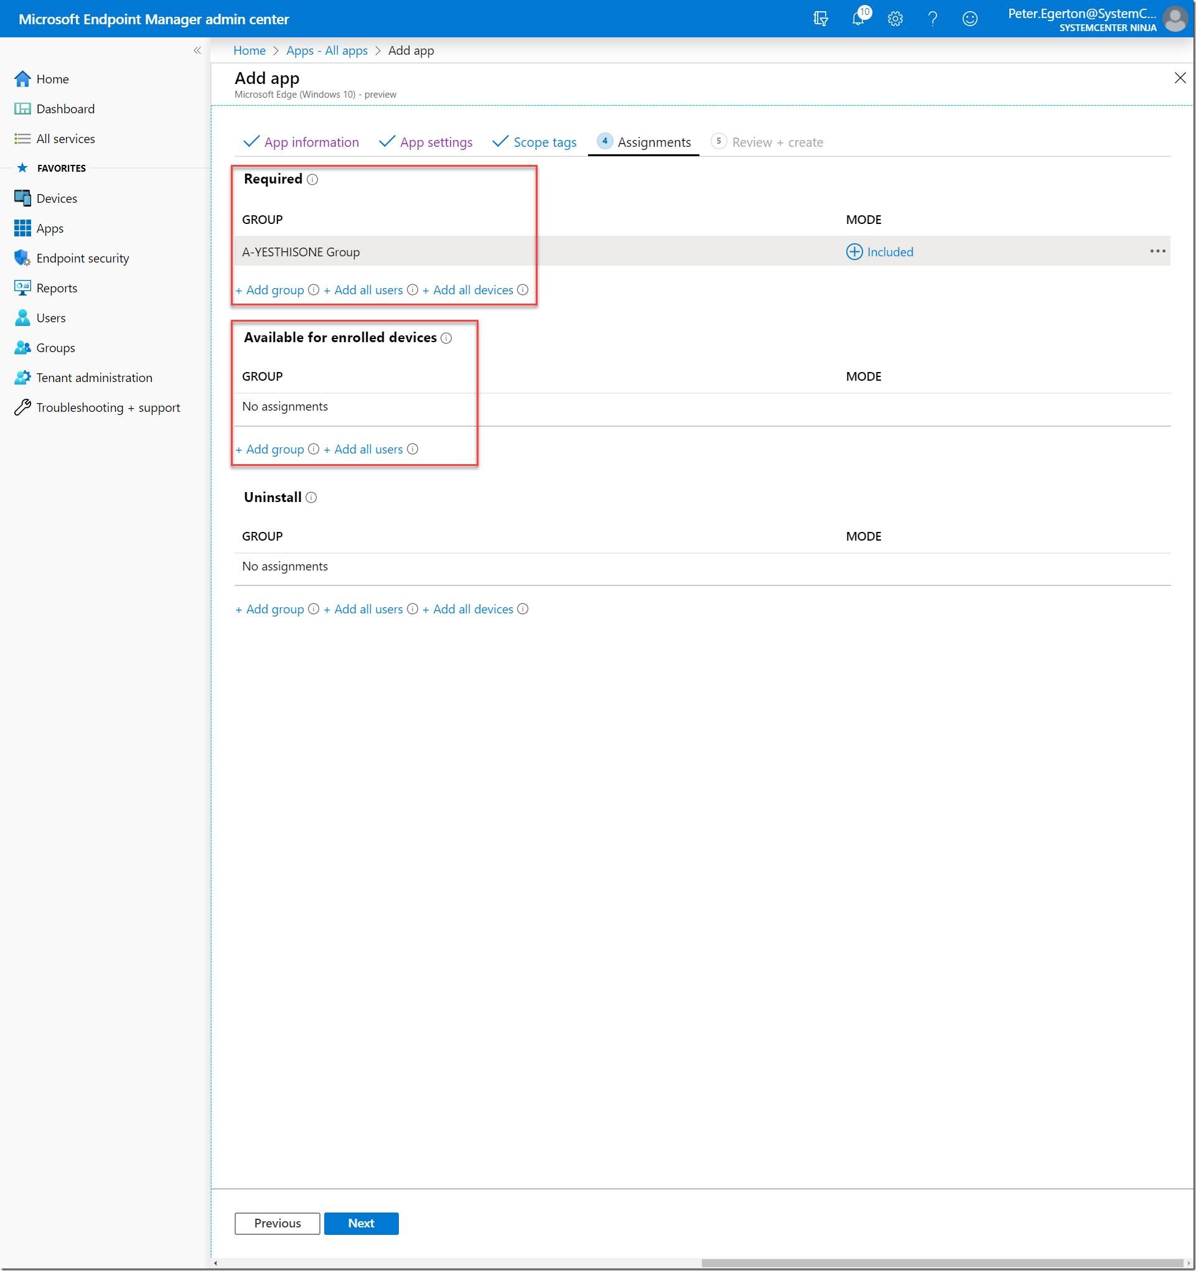Click the Next button
Viewport: 1196px width, 1271px height.
point(361,1223)
